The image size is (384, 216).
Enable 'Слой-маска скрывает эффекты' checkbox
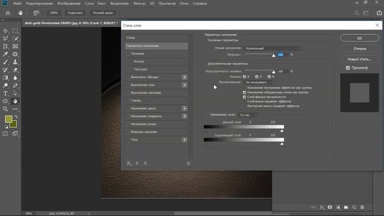(244, 101)
